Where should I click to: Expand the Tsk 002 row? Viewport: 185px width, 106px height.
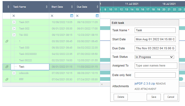[x=14, y=35]
